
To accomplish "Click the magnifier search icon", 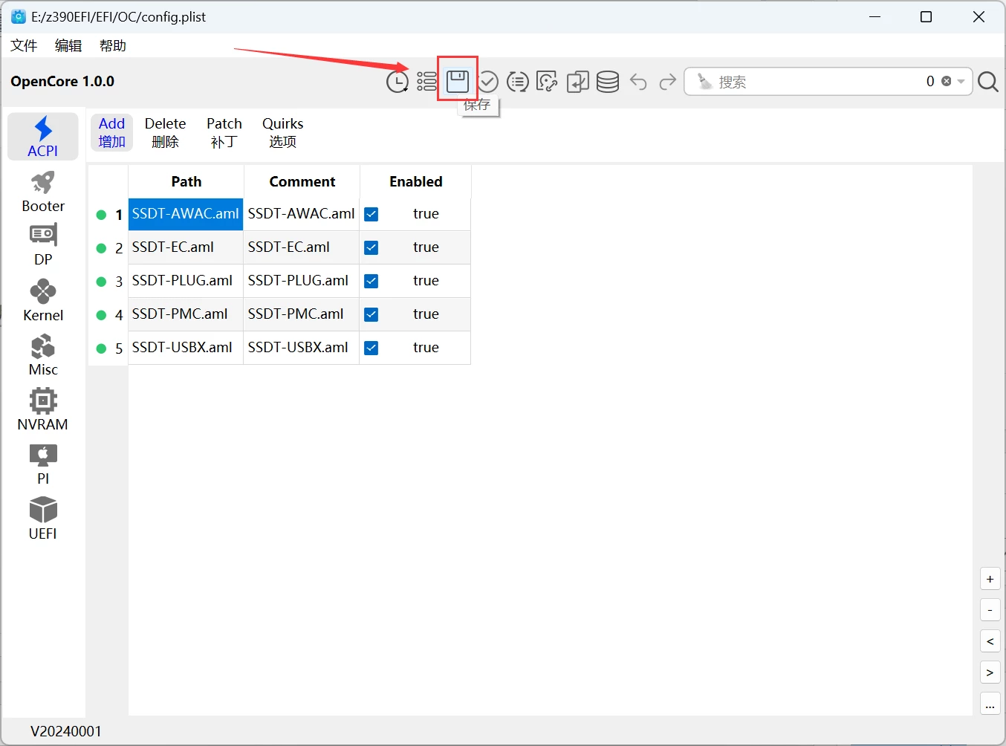I will pos(987,82).
